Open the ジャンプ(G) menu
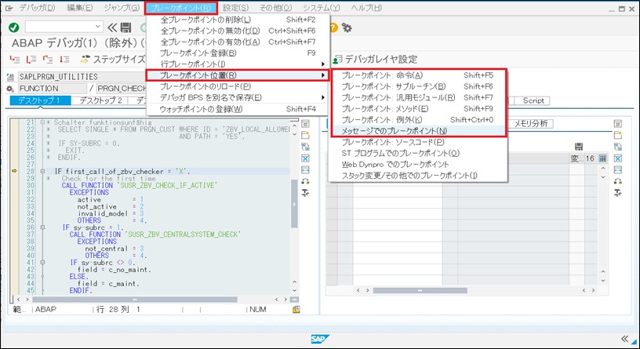The image size is (640, 349). 122,8
